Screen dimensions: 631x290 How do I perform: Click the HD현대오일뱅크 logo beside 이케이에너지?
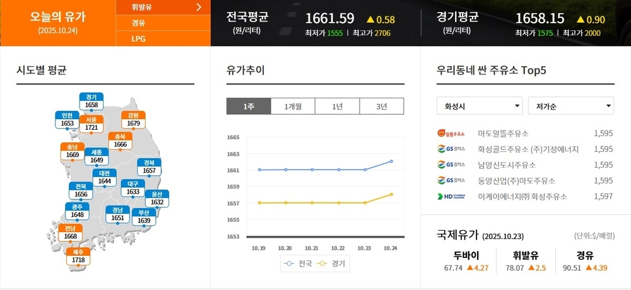point(451,197)
